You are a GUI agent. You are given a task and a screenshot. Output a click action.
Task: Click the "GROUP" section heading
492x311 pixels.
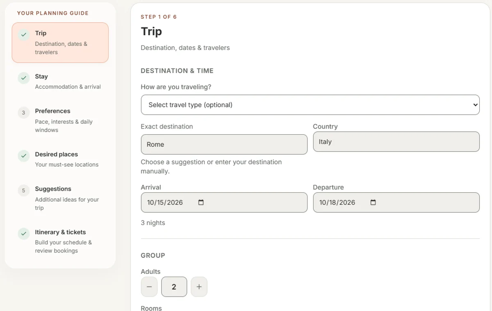point(153,255)
